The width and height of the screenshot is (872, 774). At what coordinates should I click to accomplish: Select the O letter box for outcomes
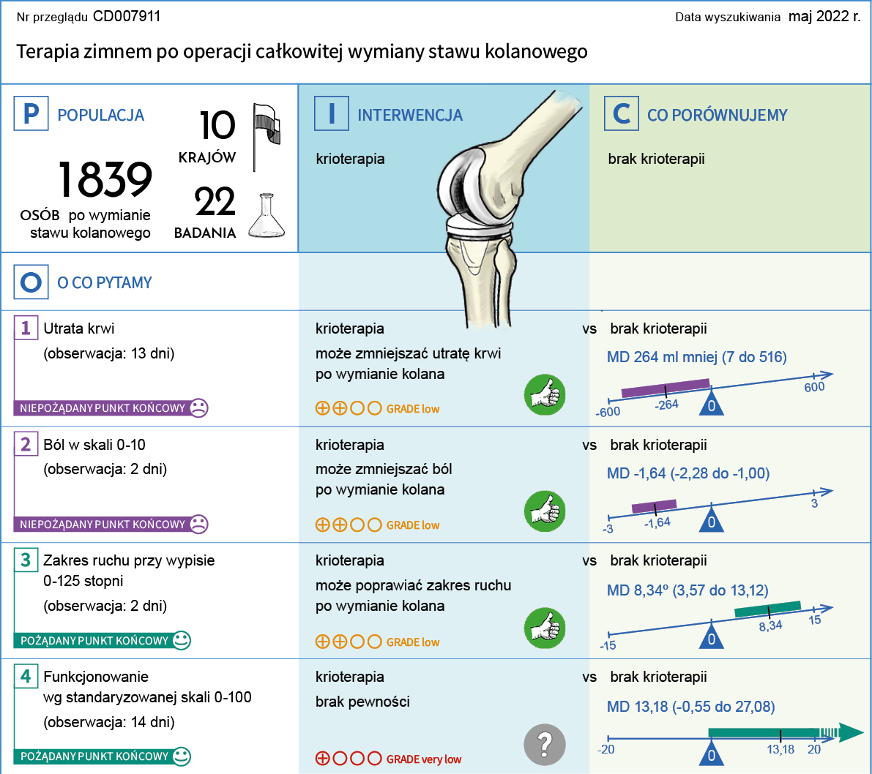coord(31,282)
